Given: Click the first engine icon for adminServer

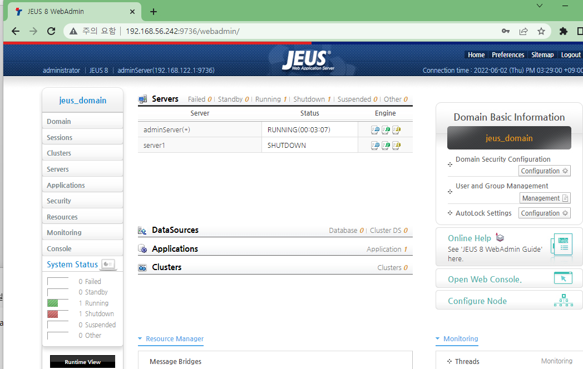Looking at the screenshot, I should pyautogui.click(x=375, y=130).
